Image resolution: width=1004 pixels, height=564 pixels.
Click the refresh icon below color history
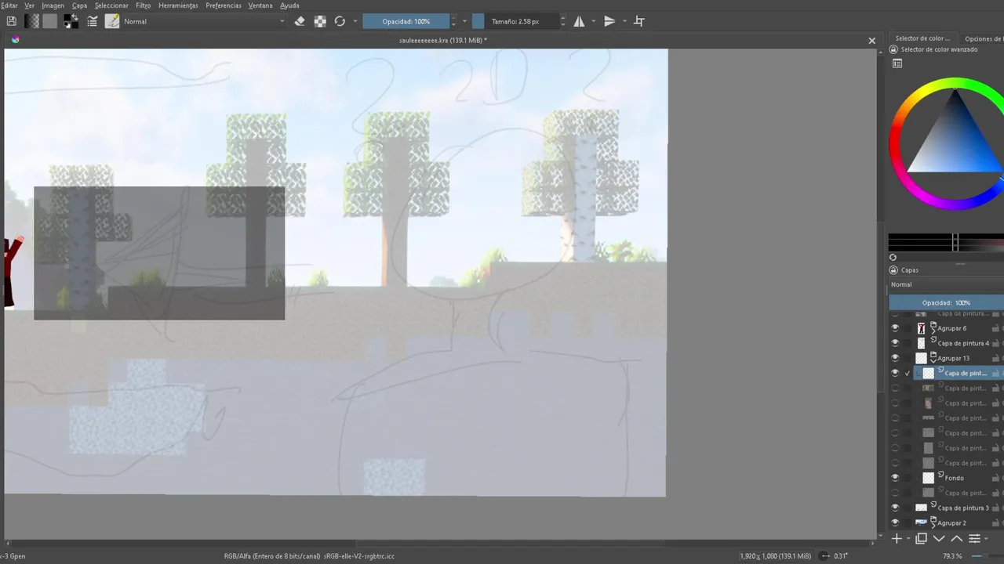(x=893, y=257)
